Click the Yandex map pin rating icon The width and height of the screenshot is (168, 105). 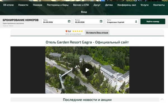66,31
